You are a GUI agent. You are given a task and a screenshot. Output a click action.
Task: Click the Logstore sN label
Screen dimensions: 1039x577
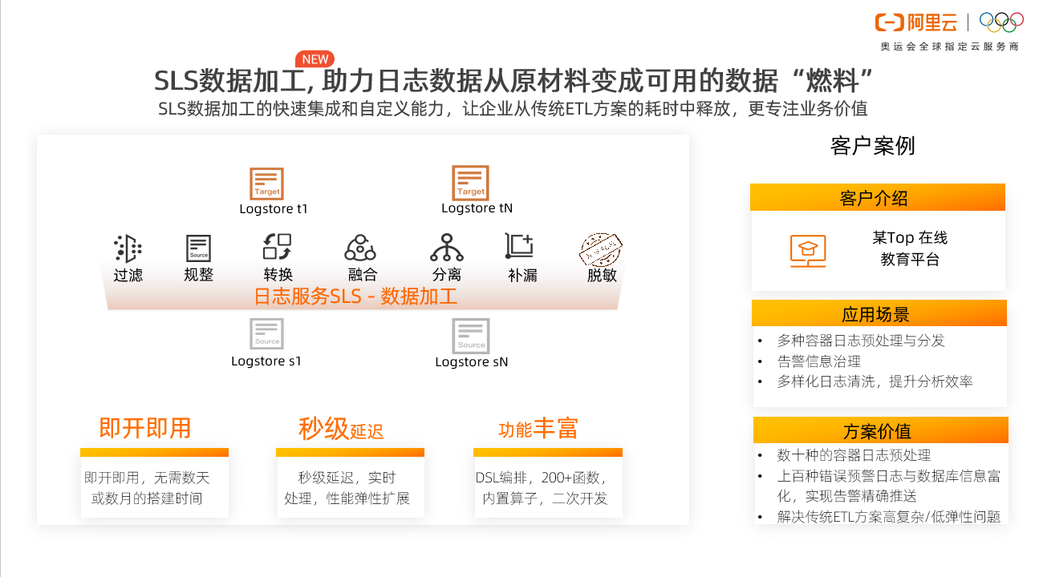coord(472,362)
